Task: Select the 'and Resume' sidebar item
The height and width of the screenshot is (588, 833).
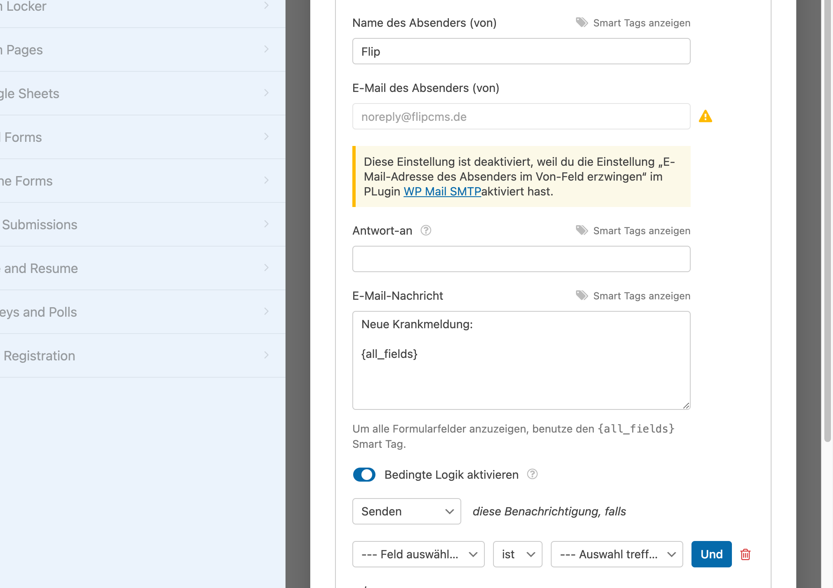Action: pos(142,268)
